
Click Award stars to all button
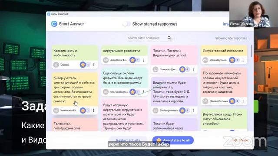click(x=173, y=140)
